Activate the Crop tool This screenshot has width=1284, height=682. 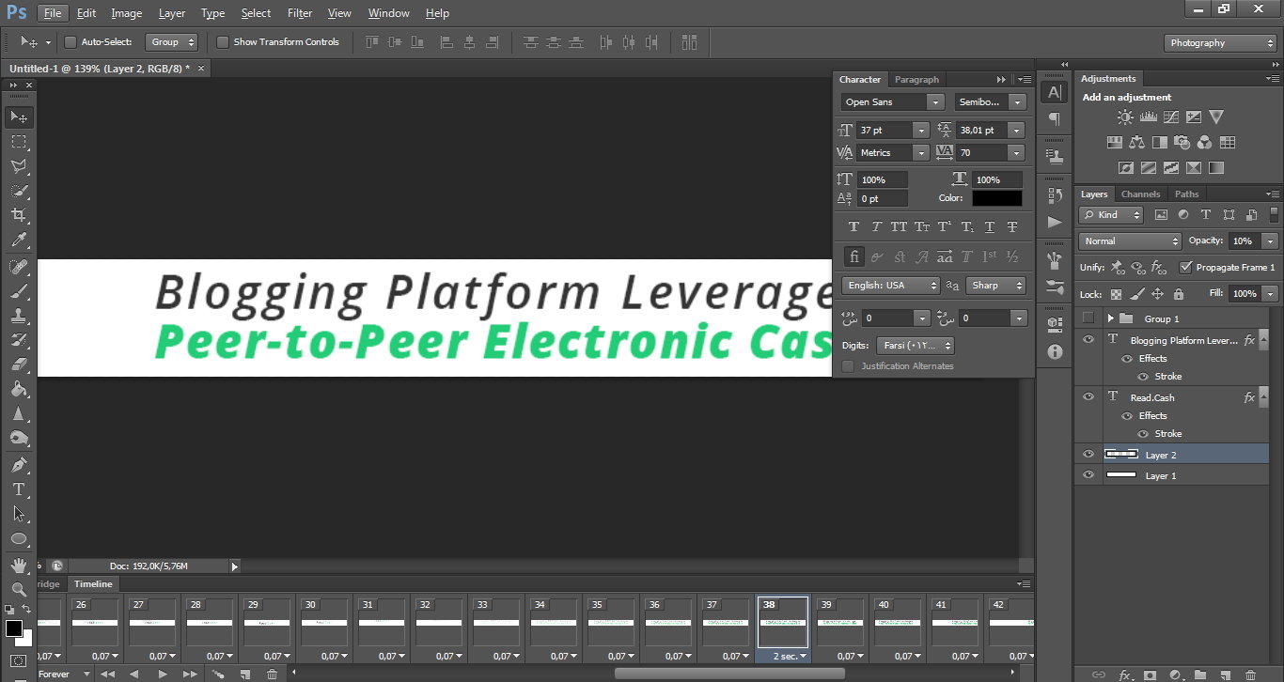pyautogui.click(x=19, y=216)
